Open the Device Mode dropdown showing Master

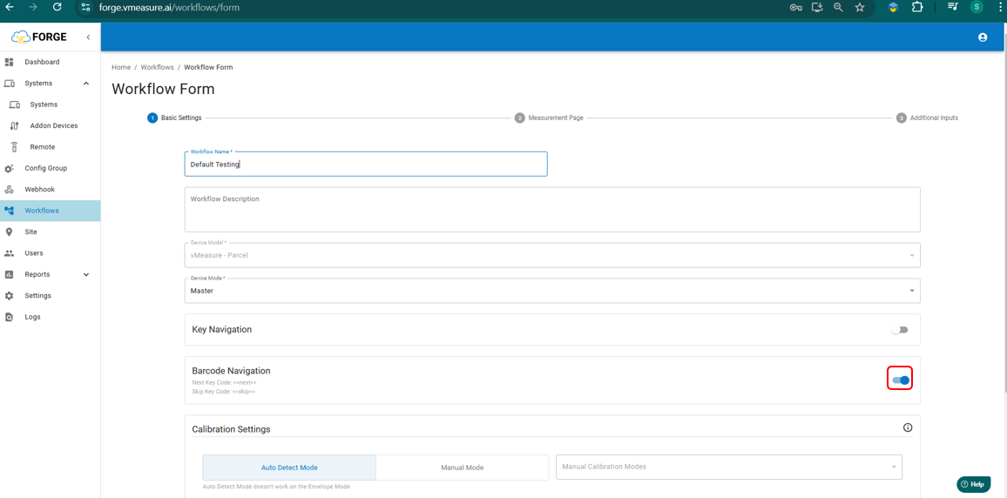pos(552,291)
